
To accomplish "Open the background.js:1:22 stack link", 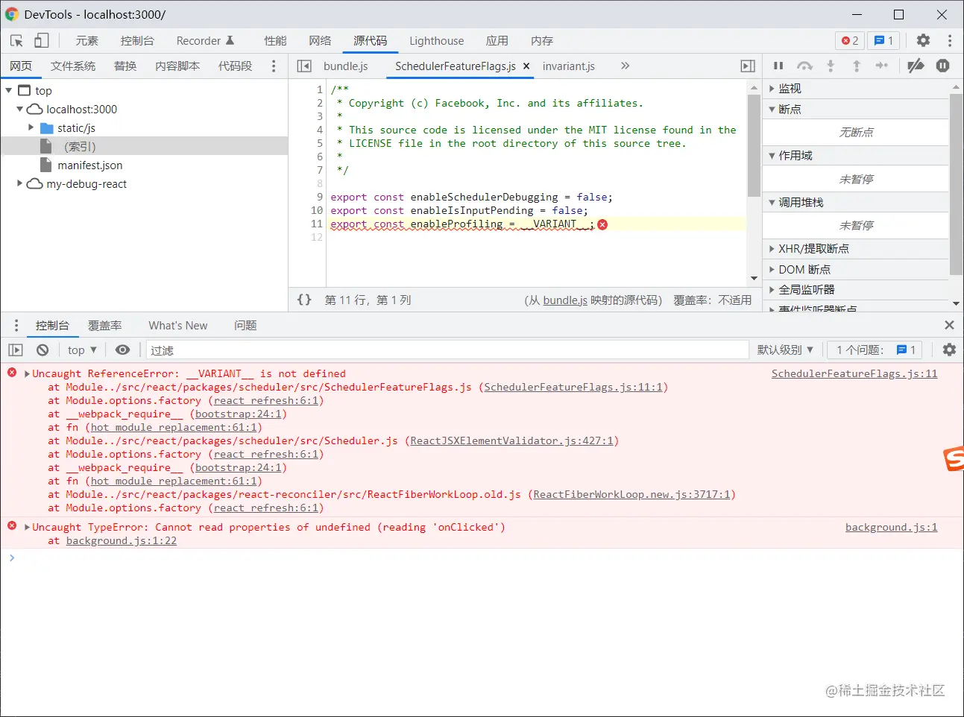I will click(x=122, y=541).
